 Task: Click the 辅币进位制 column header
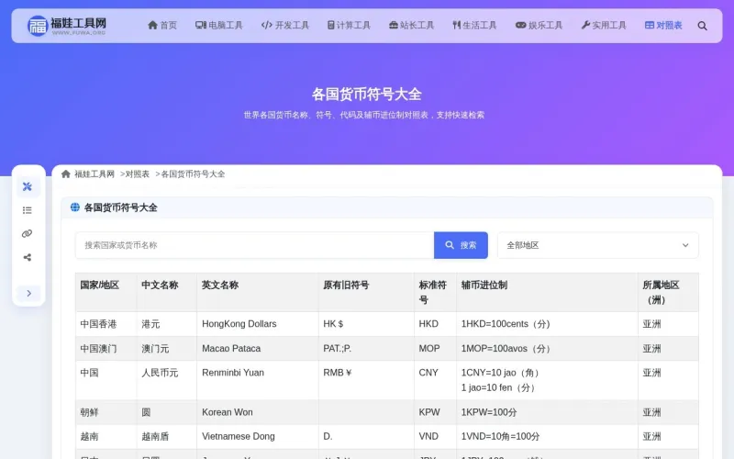[x=547, y=292]
